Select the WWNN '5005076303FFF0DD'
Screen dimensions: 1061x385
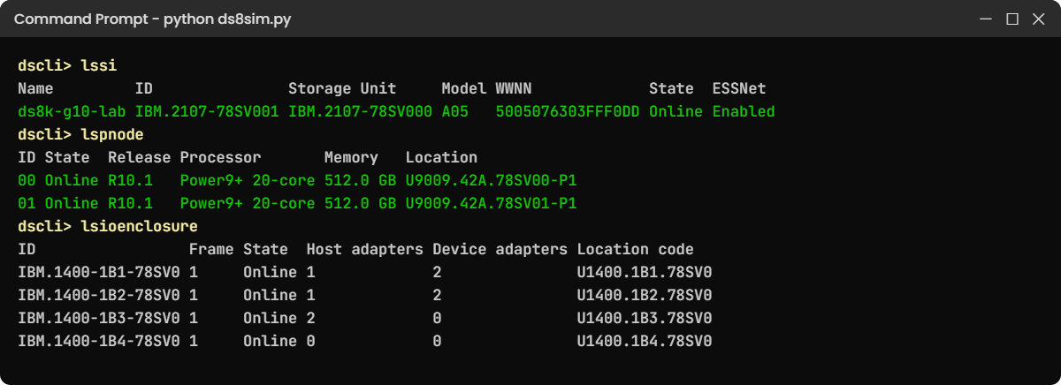[x=568, y=112]
